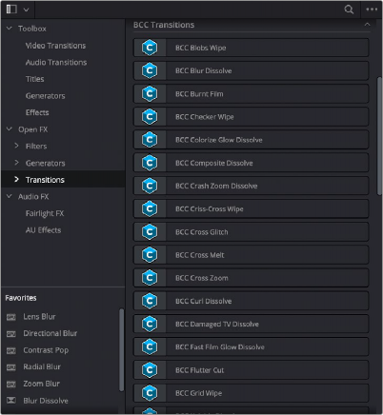Screen dimensions: 383x415
Task: Click the Contrast Pop favorite icon
Action: 11,350
